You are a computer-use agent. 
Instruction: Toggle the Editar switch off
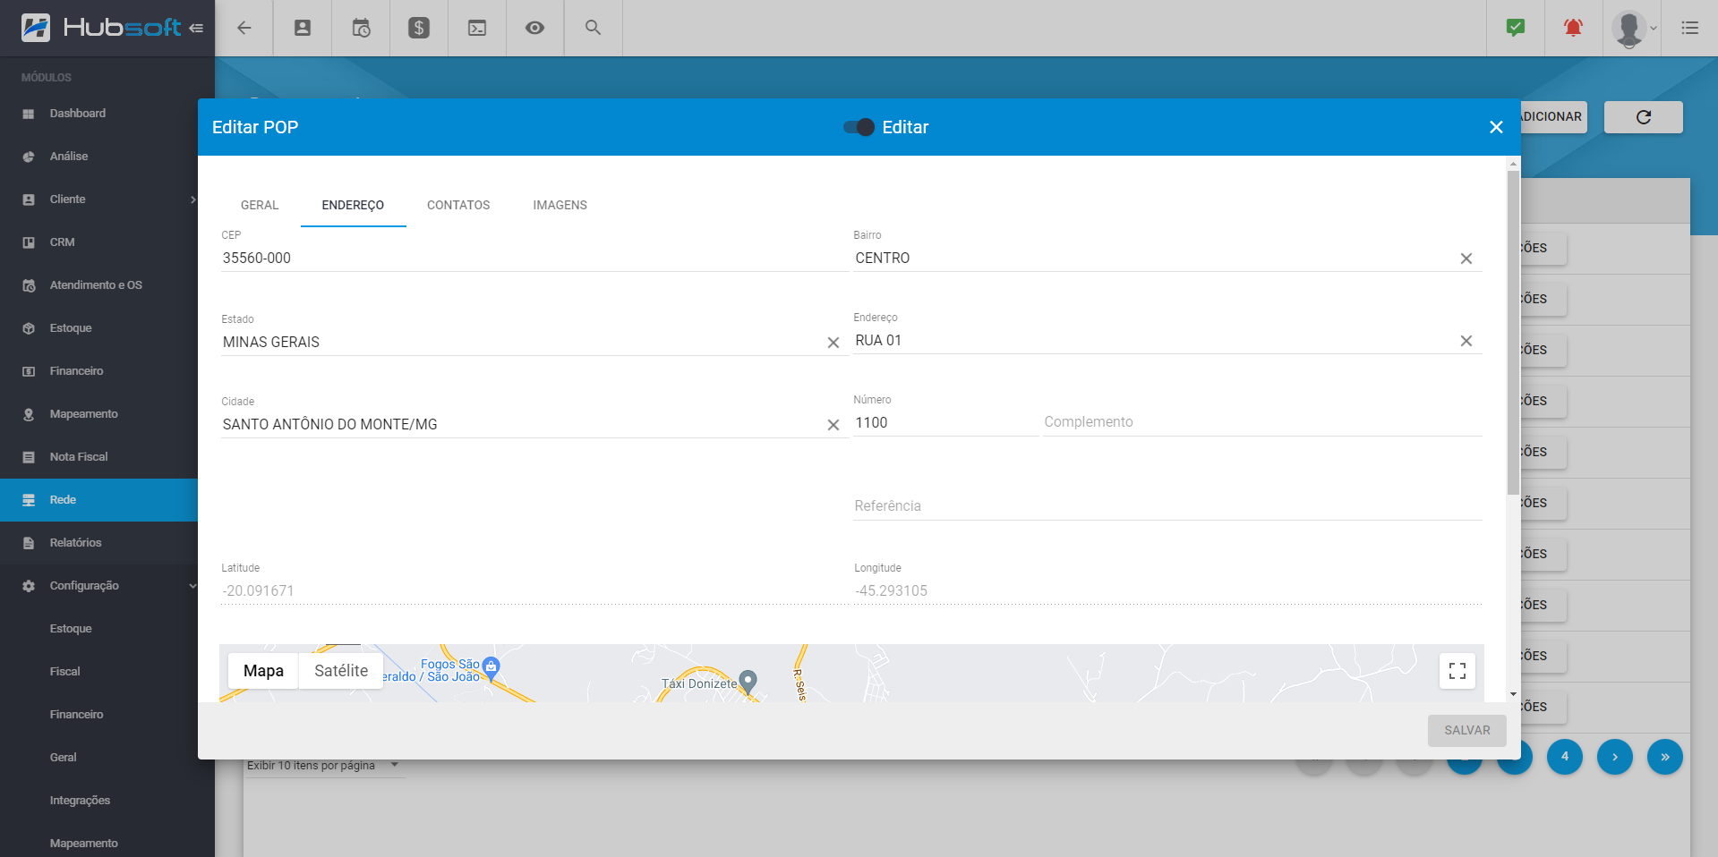(859, 127)
